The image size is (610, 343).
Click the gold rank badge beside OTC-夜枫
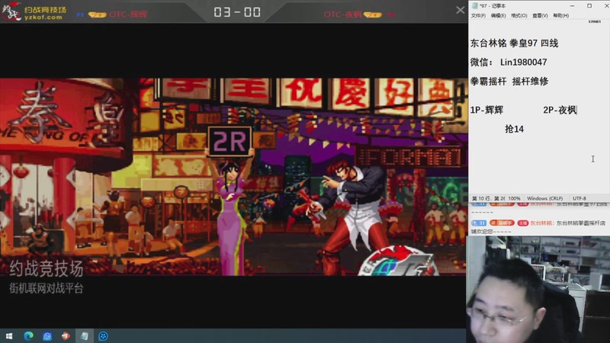[373, 14]
